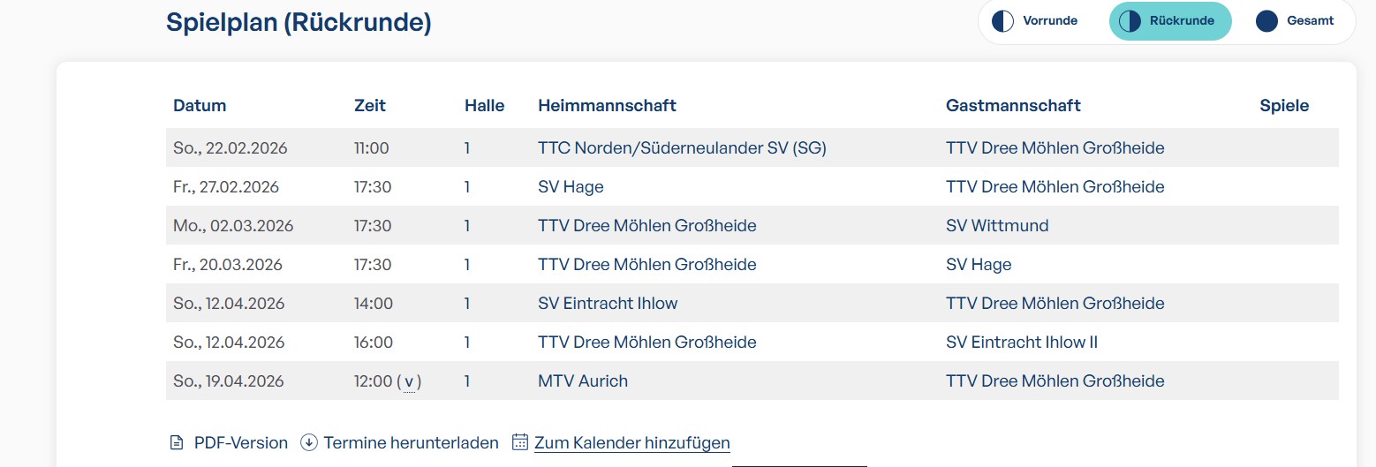Click Termine herunterladen
The height and width of the screenshot is (467, 1376).
(411, 442)
